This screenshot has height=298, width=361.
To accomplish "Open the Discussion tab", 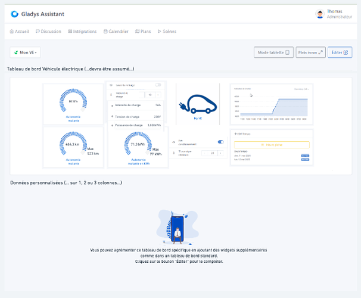I will 49,32.
